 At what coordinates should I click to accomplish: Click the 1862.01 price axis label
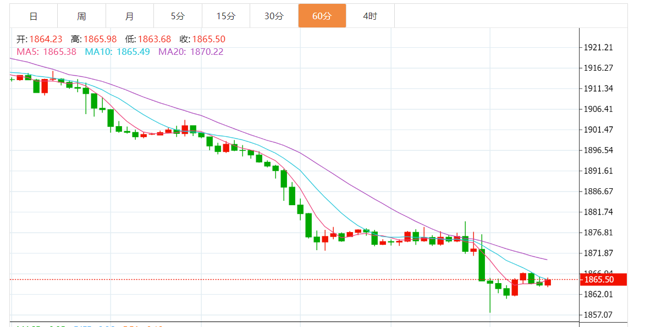click(598, 294)
